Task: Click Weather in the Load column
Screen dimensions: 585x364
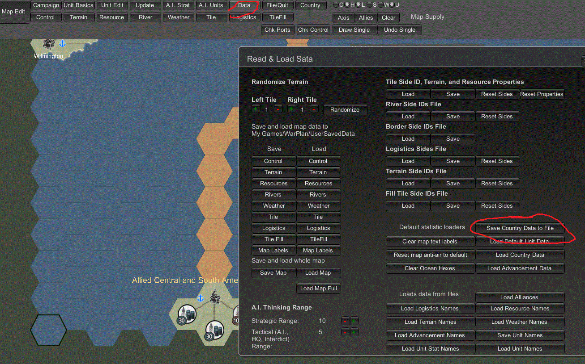Action: [x=319, y=206]
